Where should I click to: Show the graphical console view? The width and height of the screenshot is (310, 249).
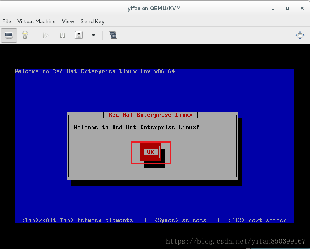9,36
